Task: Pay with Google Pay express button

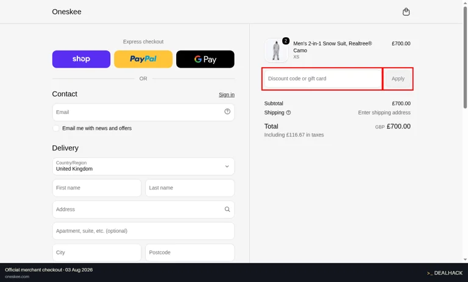Action: (x=205, y=59)
